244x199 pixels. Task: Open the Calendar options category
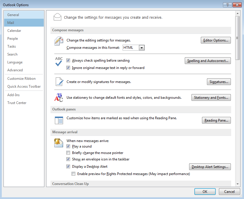pos(24,31)
